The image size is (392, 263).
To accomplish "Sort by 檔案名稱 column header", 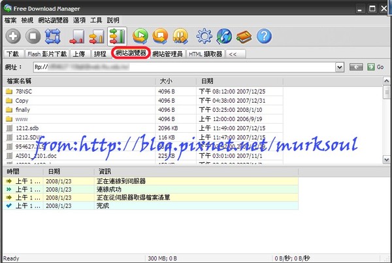I will [x=79, y=81].
